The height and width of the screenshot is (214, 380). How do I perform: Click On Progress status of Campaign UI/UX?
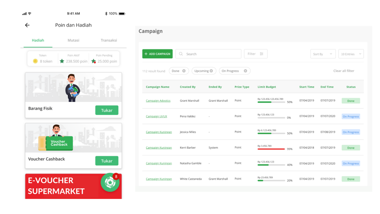click(351, 116)
